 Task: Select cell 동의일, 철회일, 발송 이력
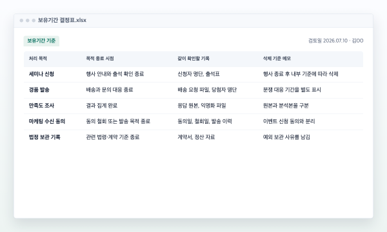pos(205,121)
